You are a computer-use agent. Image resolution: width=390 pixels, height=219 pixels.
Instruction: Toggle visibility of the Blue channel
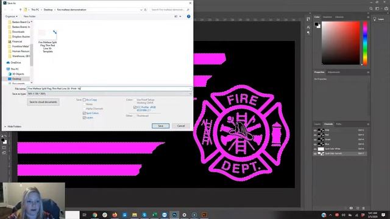click(x=315, y=144)
